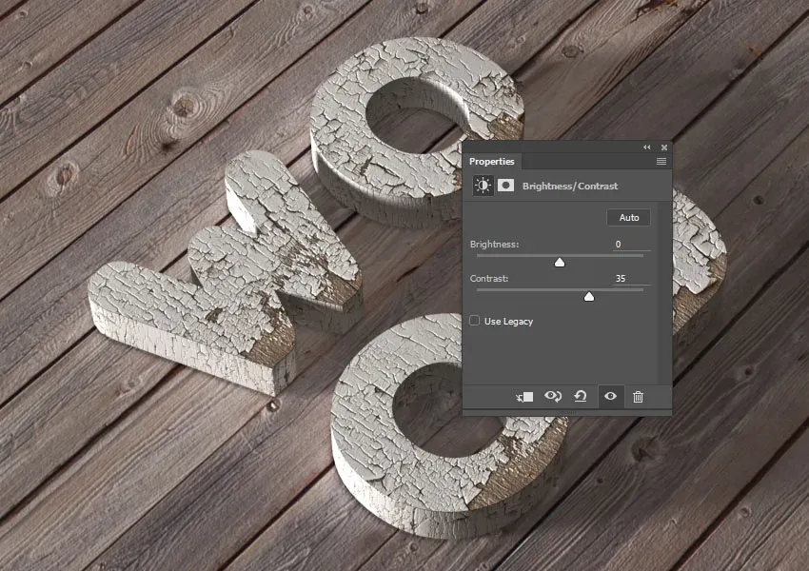Select the layer mask icon in Properties
The image size is (809, 571).
point(505,186)
